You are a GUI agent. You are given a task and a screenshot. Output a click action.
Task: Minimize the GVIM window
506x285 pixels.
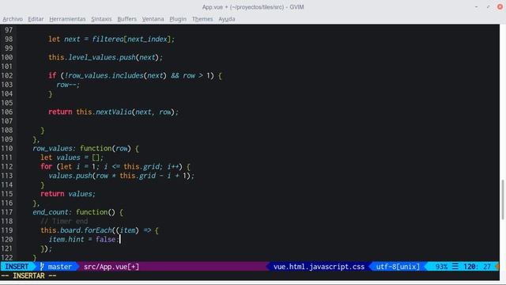[476, 7]
